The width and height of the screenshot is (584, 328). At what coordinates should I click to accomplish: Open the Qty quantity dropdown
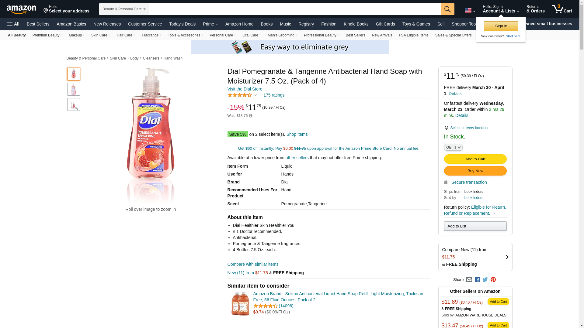point(453,147)
